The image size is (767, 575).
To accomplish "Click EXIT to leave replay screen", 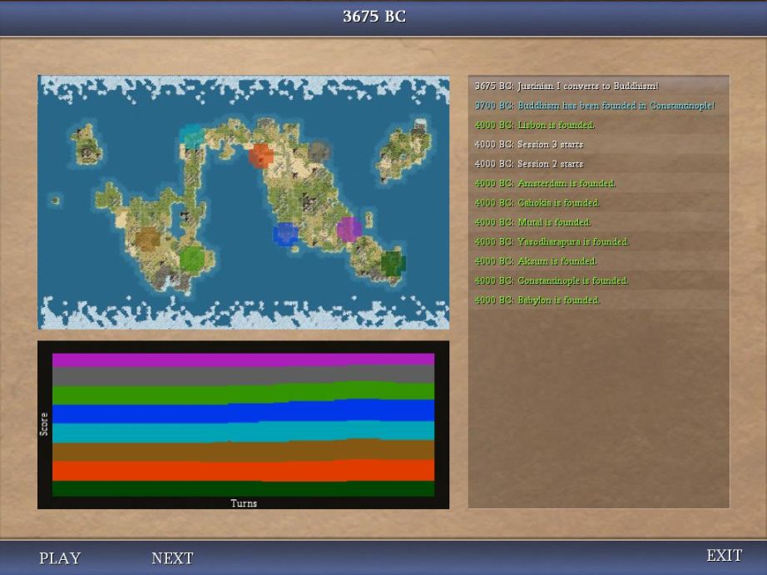I will 724,556.
